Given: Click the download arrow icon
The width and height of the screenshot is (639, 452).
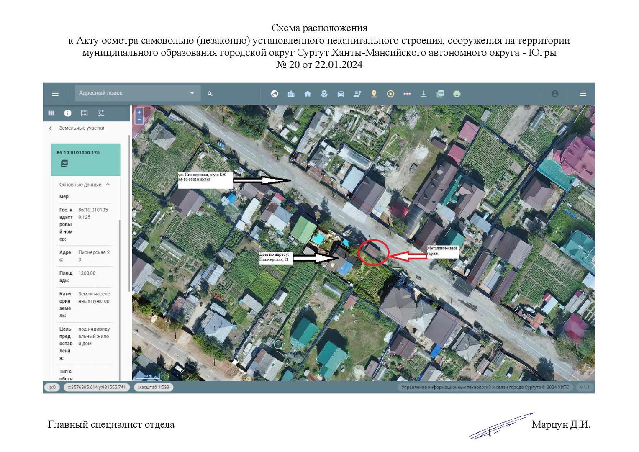Looking at the screenshot, I should pos(423,94).
